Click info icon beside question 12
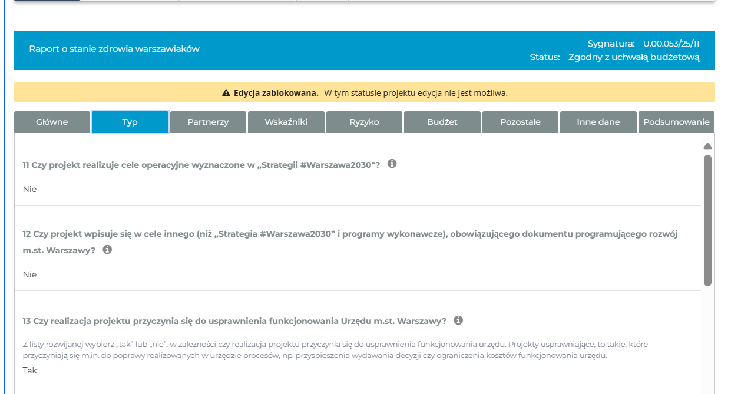 coord(107,250)
